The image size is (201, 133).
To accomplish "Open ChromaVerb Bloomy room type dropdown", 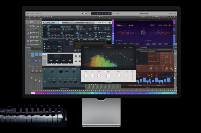I will coord(109,47).
